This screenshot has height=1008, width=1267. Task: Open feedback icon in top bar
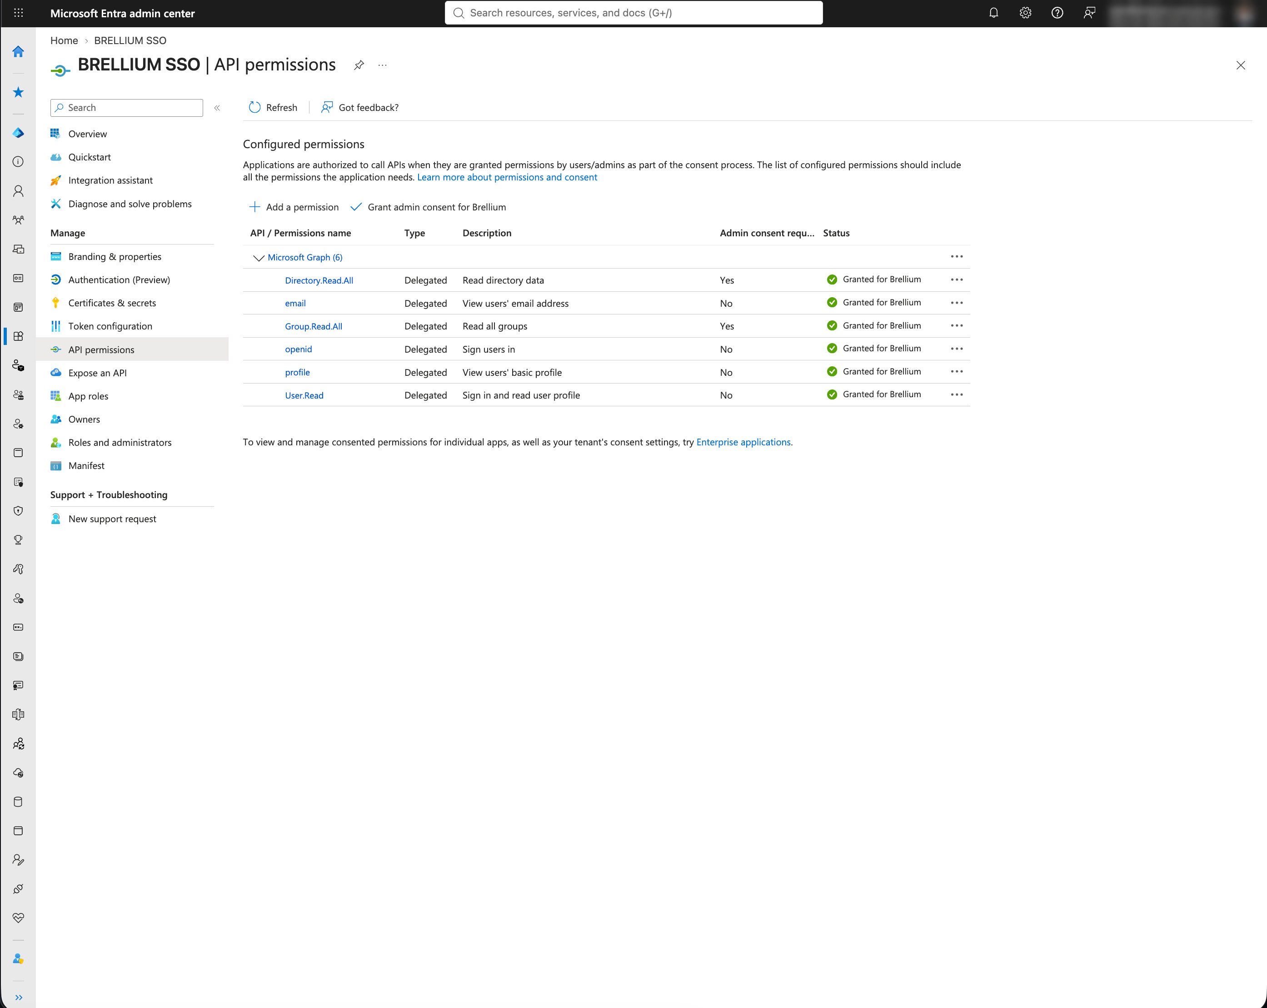[x=1089, y=13]
